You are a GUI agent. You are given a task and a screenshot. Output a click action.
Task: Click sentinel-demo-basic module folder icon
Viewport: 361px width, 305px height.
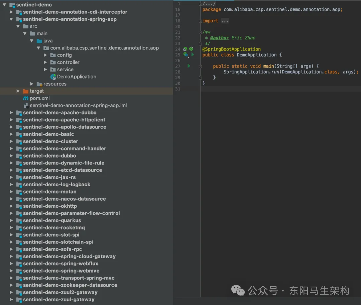tap(19, 134)
